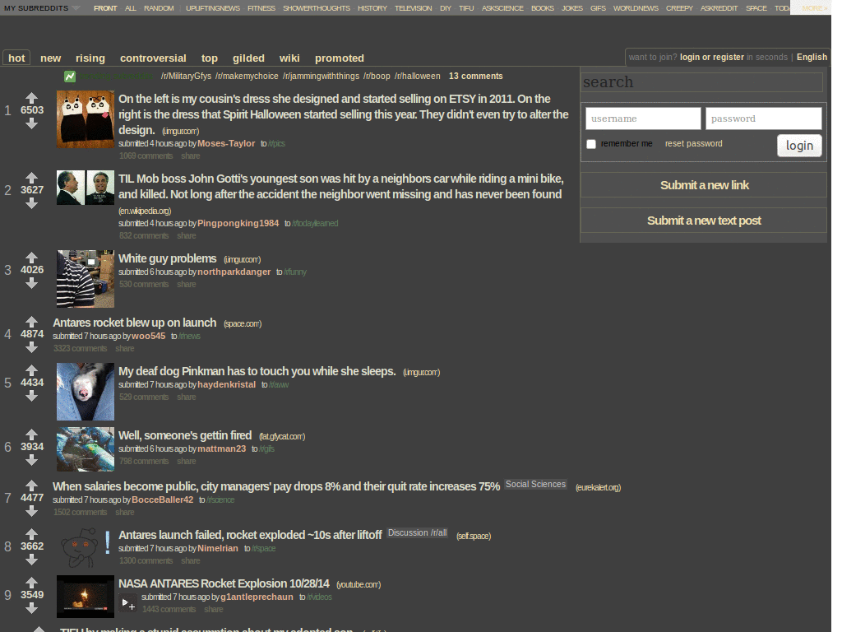The image size is (842, 632).
Task: Upvote Antares launch failed discussion post
Action: click(x=32, y=533)
